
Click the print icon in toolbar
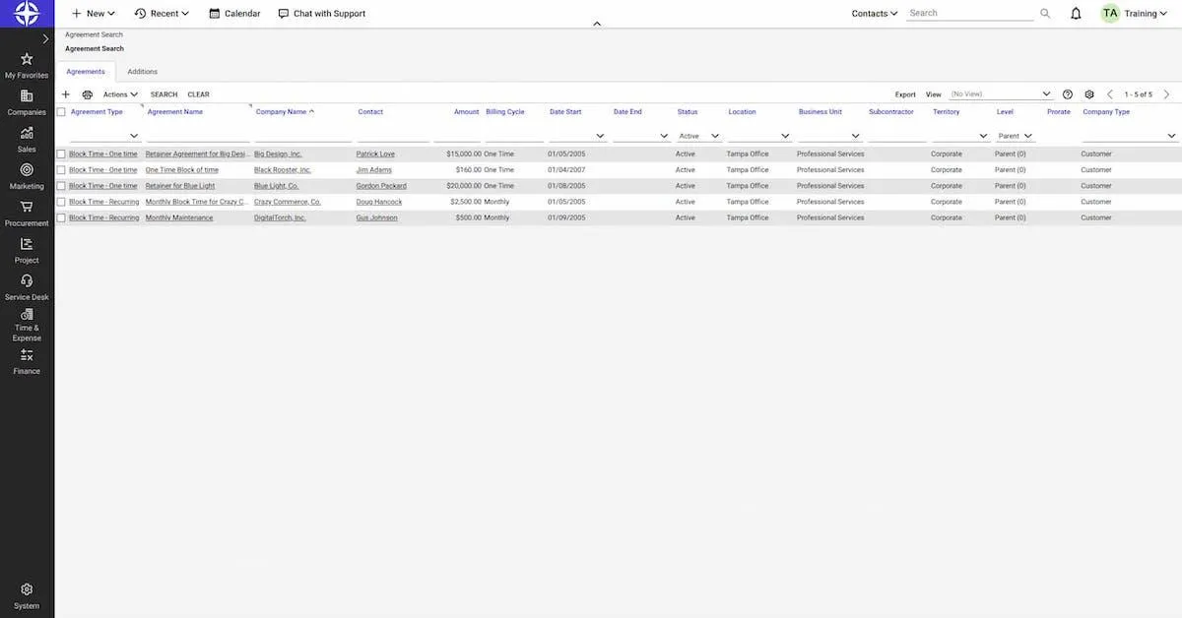(x=88, y=94)
